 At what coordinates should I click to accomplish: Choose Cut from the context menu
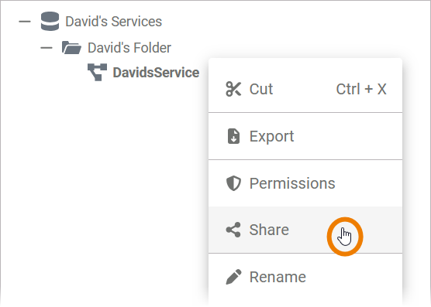pos(305,89)
